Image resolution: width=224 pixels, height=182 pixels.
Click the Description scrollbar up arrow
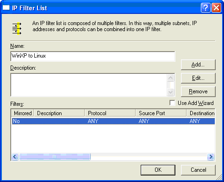[x=171, y=78]
